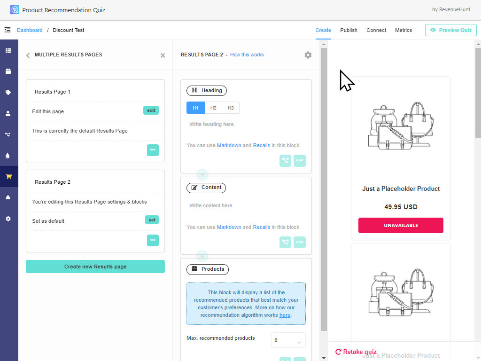Click the Preview Quiz button
481x361 pixels.
pyautogui.click(x=450, y=30)
